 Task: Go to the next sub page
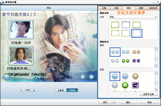point(34,90)
